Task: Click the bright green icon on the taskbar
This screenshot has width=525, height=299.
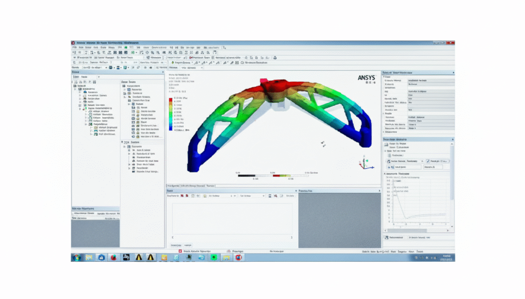Action: pyautogui.click(x=213, y=257)
